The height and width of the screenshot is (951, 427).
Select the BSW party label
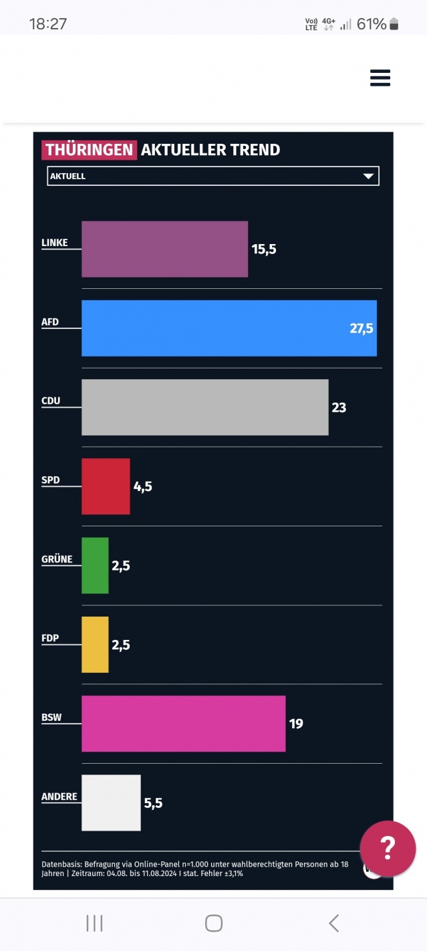pyautogui.click(x=51, y=718)
